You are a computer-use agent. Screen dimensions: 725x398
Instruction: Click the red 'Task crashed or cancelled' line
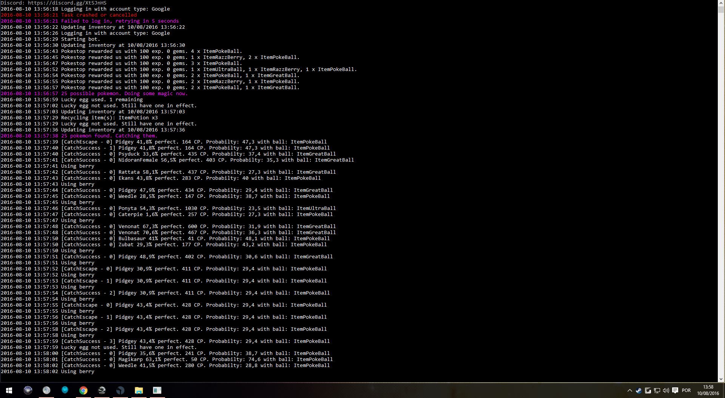coord(69,15)
